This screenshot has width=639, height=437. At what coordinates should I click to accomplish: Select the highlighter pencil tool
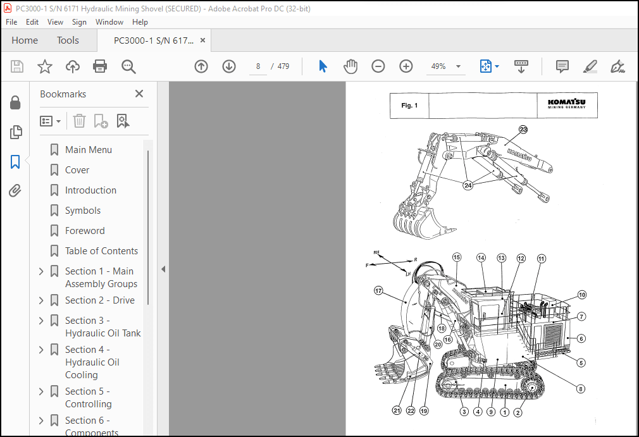click(590, 66)
